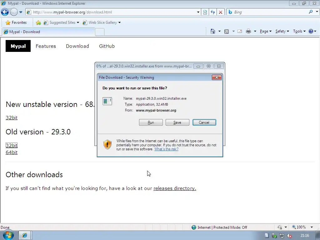
Task: Open the Download nav link
Action: click(77, 46)
